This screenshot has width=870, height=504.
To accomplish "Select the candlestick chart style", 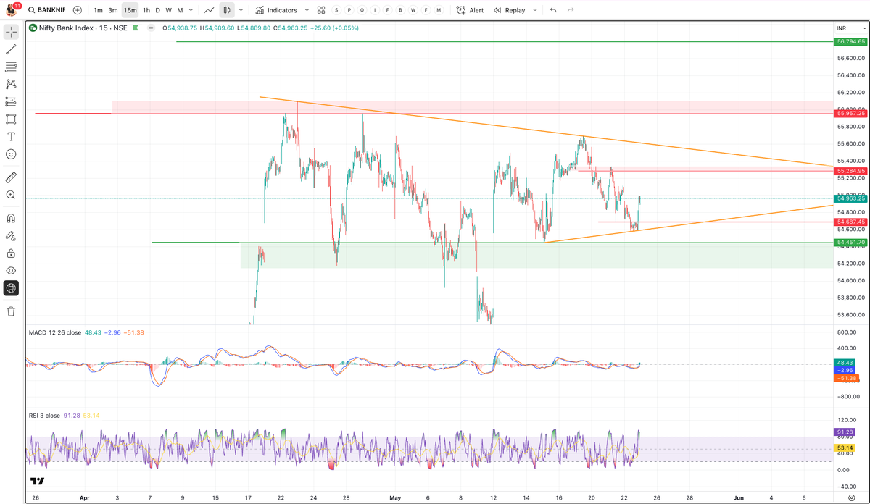I will pyautogui.click(x=227, y=10).
